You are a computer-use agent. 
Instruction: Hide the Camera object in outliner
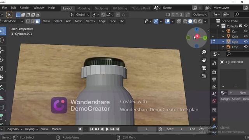coord(246,31)
